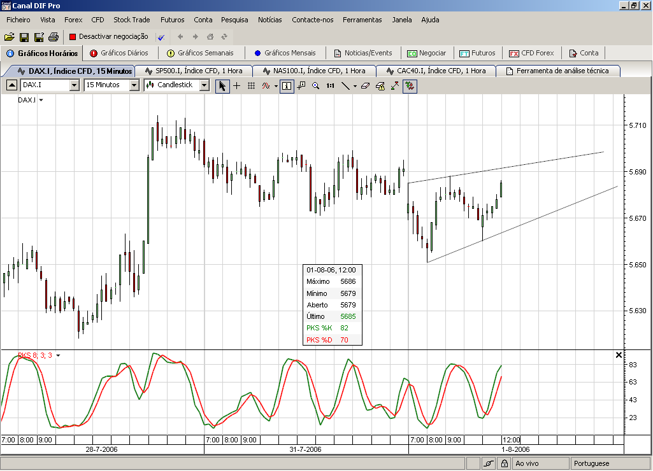653x471 pixels.
Task: Click the Ao vivo status field
Action: tap(541, 463)
